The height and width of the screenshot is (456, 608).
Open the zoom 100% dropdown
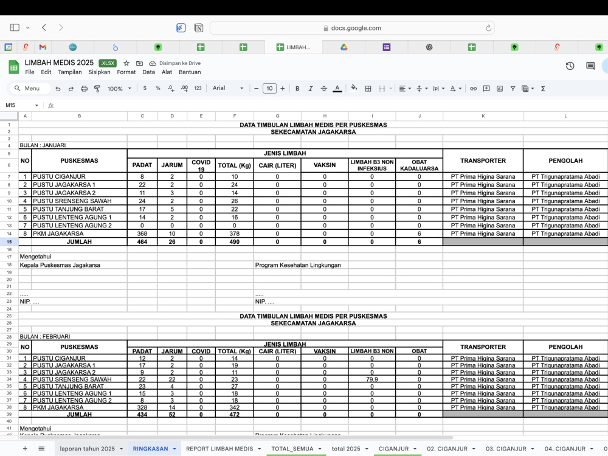[x=119, y=89]
